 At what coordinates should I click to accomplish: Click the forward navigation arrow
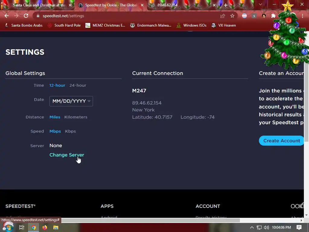(x=16, y=16)
